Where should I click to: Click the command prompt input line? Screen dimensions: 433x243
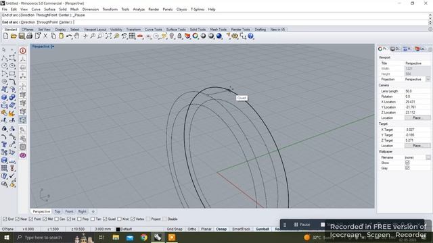[214, 22]
